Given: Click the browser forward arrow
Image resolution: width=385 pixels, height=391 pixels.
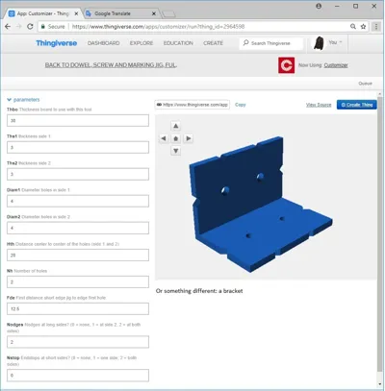Looking at the screenshot, I should point(19,27).
